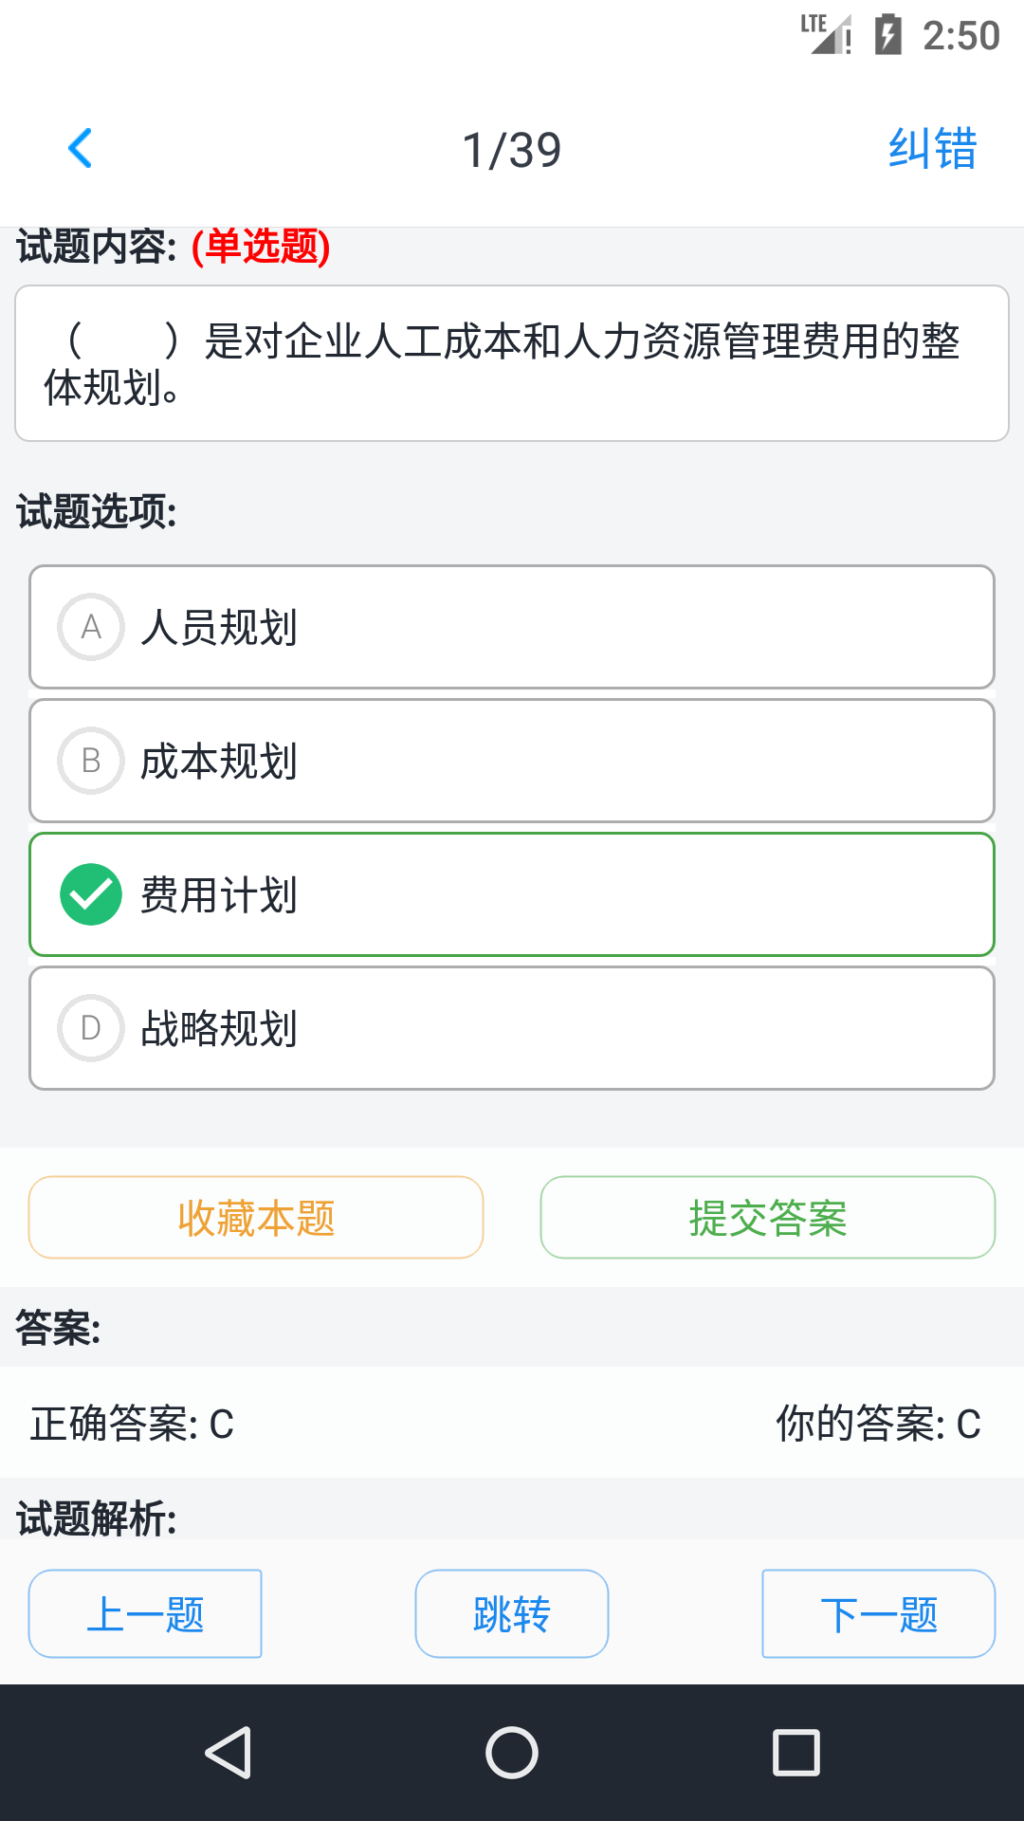
Task: Tap the blue back arrow icon
Action: pyautogui.click(x=81, y=149)
